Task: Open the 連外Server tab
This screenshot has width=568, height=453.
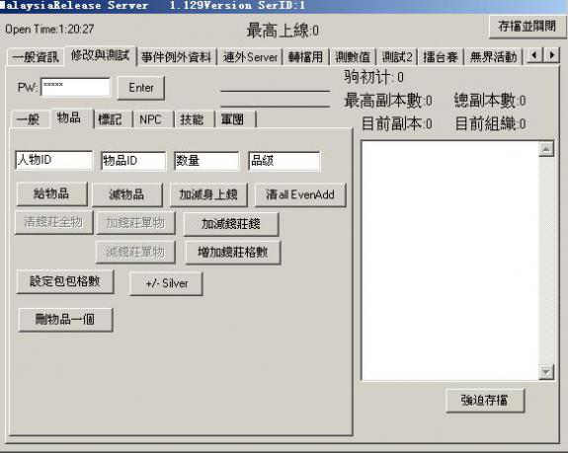Action: 250,57
